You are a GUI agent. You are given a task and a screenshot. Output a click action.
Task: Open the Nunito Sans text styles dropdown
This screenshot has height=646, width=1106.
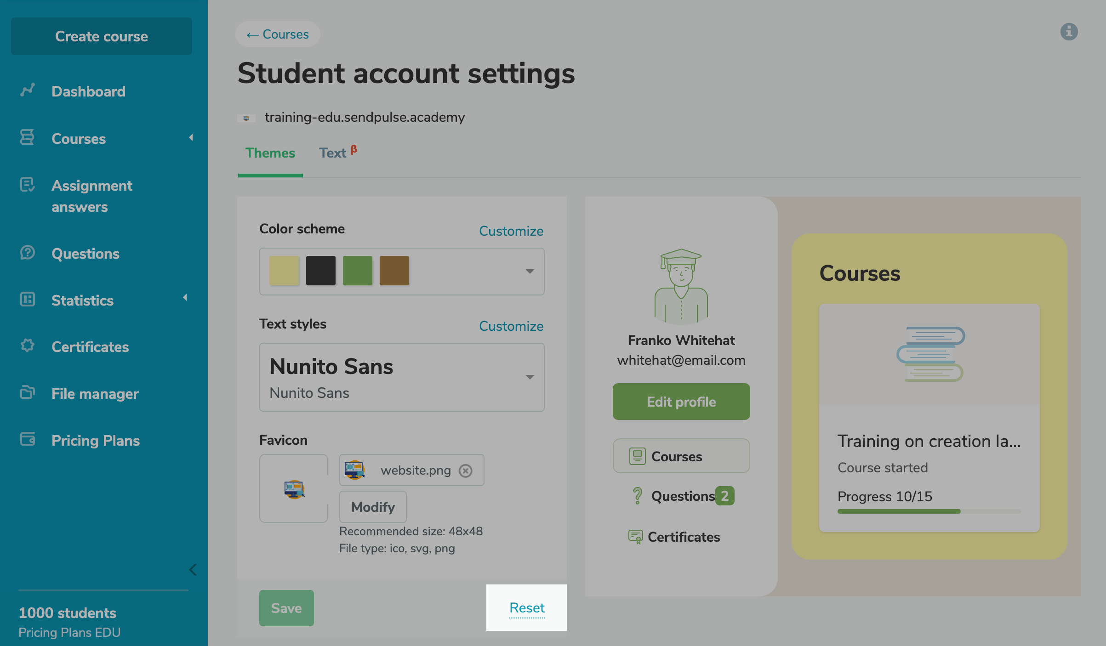[530, 377]
